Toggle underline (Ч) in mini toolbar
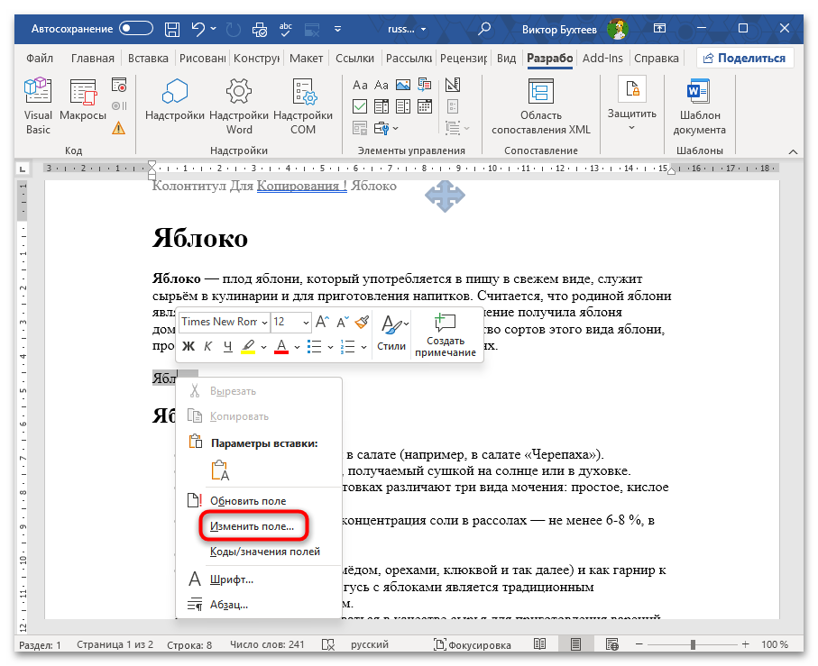Viewport: 818px width, 666px height. click(227, 346)
